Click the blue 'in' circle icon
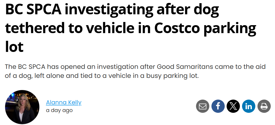 [x=248, y=106]
